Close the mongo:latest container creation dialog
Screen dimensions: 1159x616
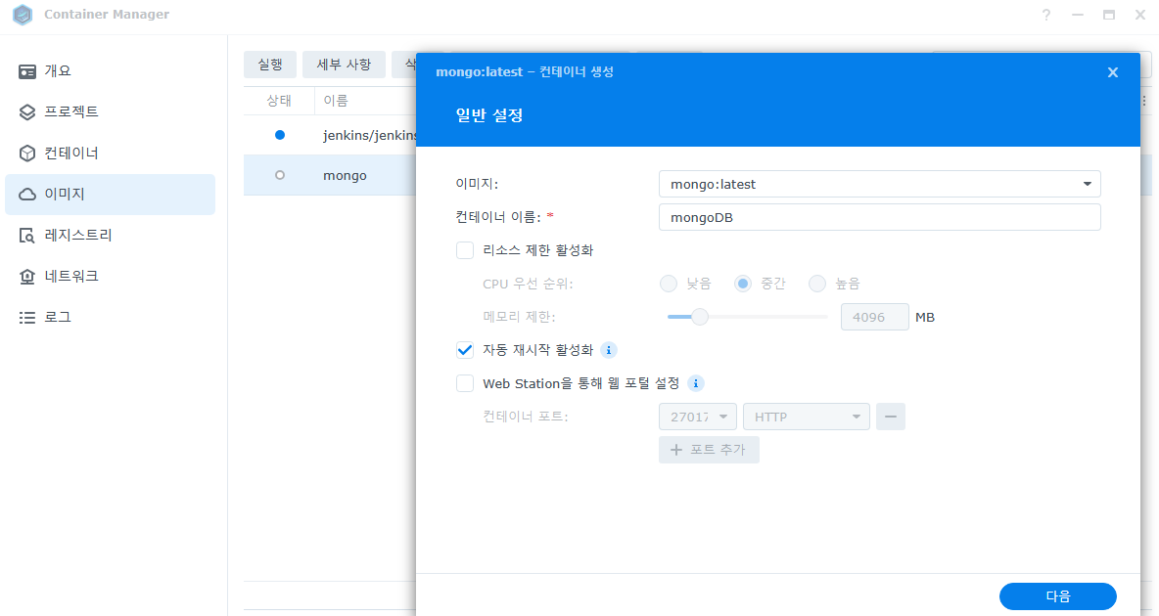tap(1112, 72)
